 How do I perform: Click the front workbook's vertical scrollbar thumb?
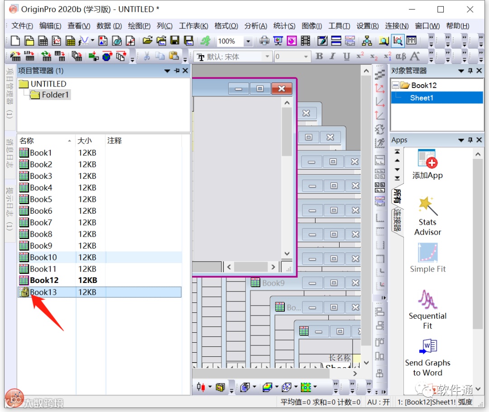coord(287,132)
